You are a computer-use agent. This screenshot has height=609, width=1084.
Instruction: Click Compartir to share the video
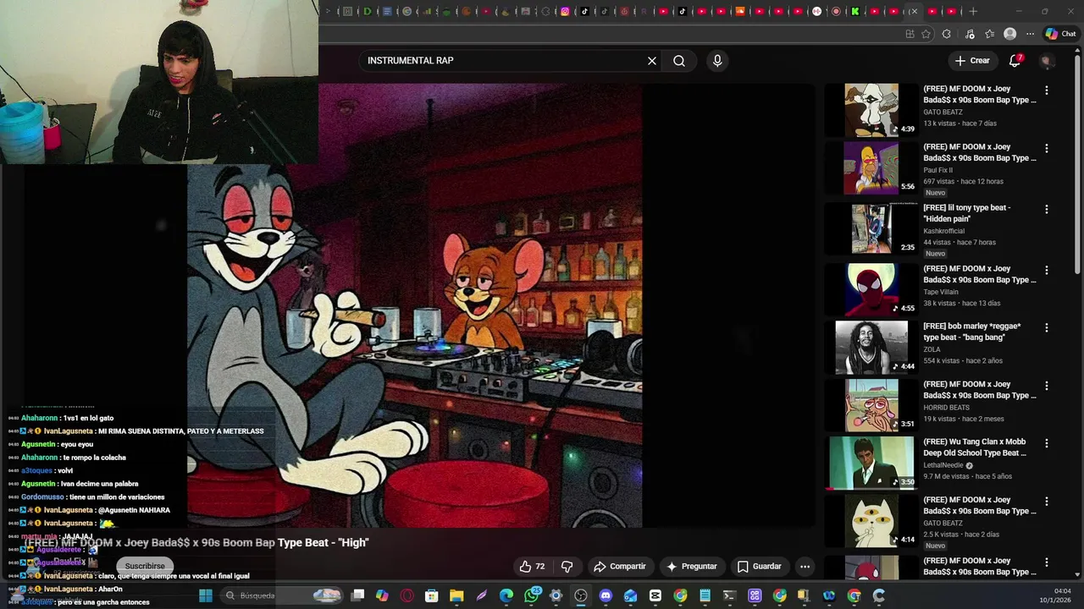(619, 567)
